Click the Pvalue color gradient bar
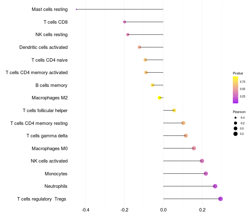The width and height of the screenshot is (249, 218). 236,90
